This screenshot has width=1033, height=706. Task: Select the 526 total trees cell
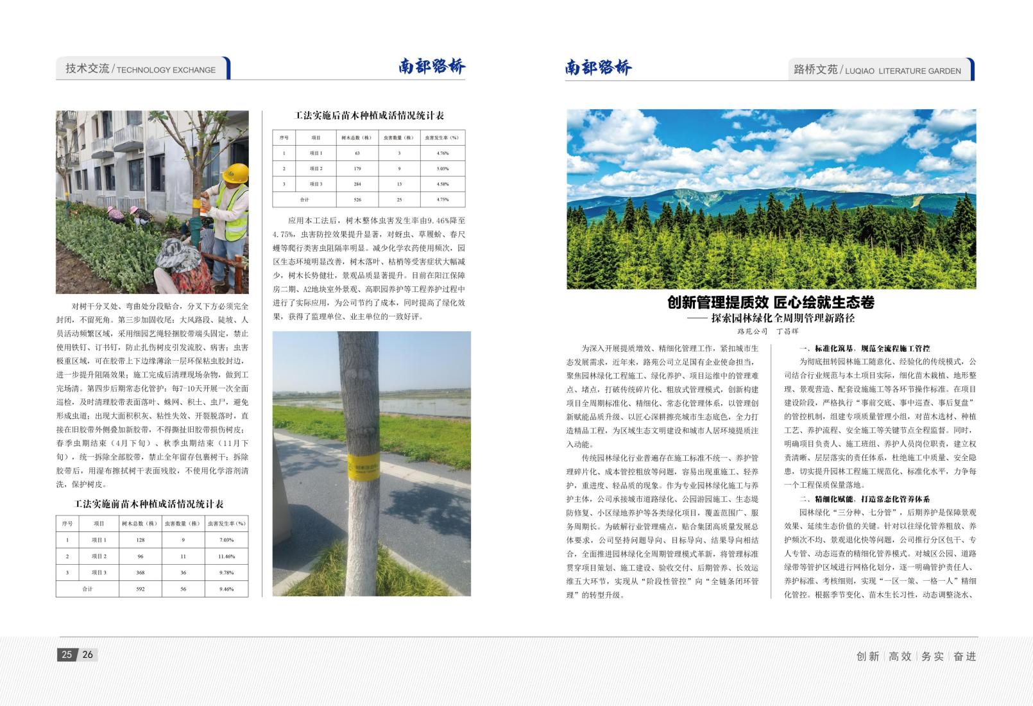click(357, 200)
